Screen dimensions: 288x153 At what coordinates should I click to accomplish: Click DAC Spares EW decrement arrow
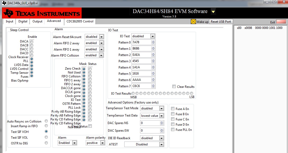point(162,132)
